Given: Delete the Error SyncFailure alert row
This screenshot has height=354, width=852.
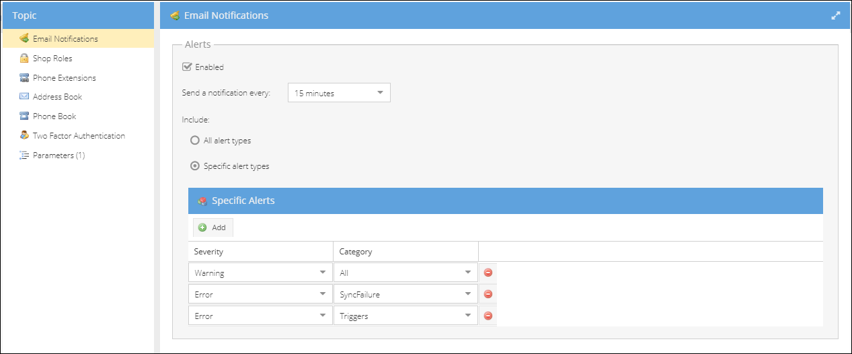Looking at the screenshot, I should [x=488, y=294].
